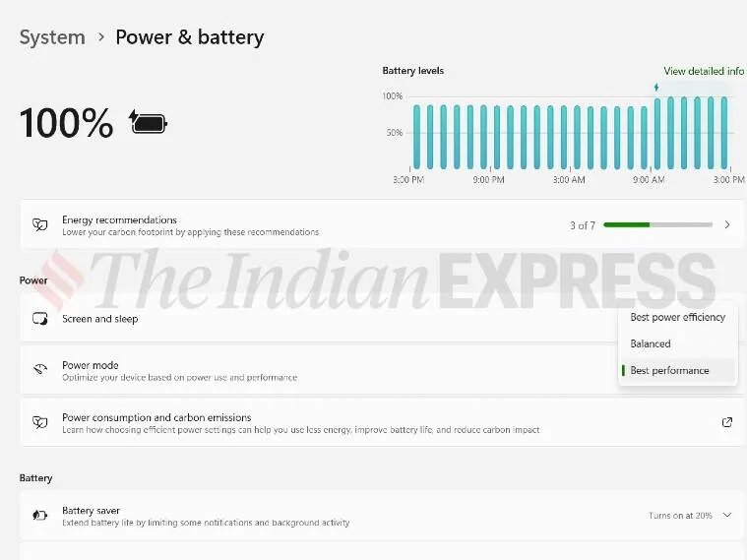Open the external link icon for carbon emissions
Screen dimensions: 747x560
point(727,422)
